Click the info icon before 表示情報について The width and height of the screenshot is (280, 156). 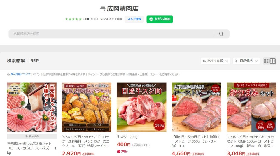point(8,75)
